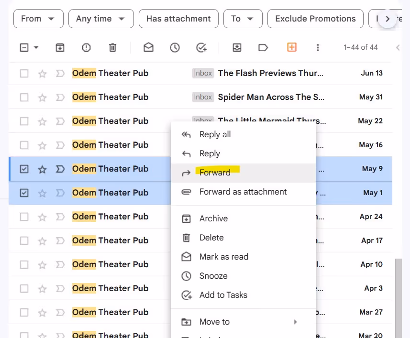Select the May 22 email checkbox
Viewport: 410px width, 338px height.
pyautogui.click(x=24, y=121)
